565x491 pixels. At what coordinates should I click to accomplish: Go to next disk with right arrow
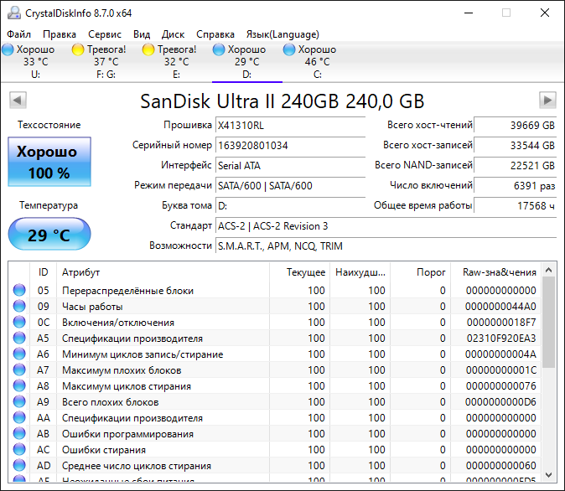tap(547, 101)
